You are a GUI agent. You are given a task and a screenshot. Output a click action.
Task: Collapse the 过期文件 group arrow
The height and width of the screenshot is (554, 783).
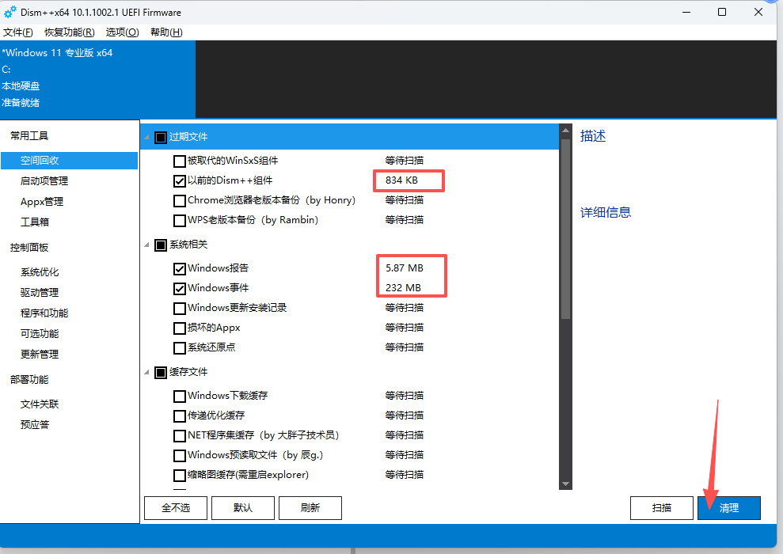146,137
